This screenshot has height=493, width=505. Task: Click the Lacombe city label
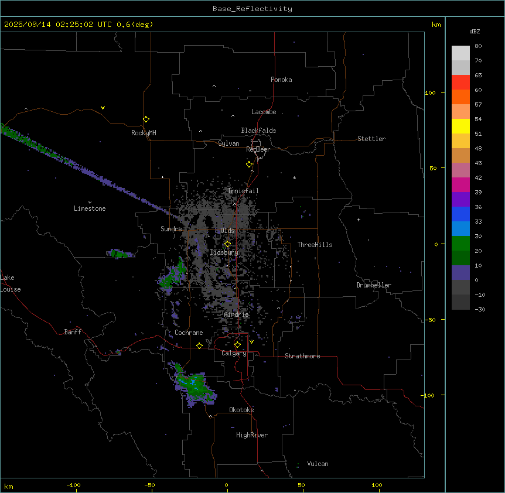(x=264, y=112)
